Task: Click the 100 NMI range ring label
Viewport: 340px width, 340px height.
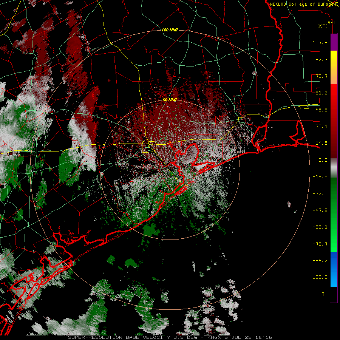Action: click(170, 30)
